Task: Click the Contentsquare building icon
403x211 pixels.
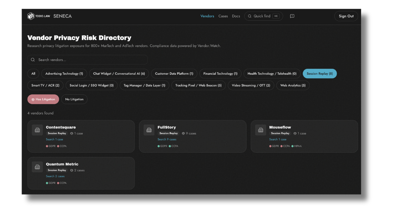Action: click(x=37, y=130)
